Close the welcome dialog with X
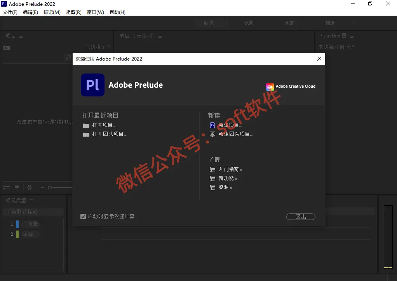 pyautogui.click(x=319, y=59)
